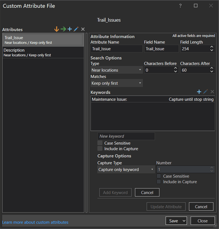Click the orange down arrow import icon
219x229 pixels.
(57, 29)
